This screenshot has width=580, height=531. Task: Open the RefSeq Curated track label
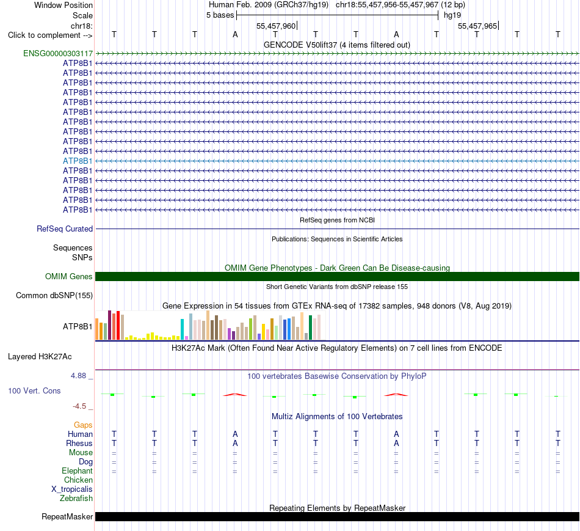pos(64,229)
